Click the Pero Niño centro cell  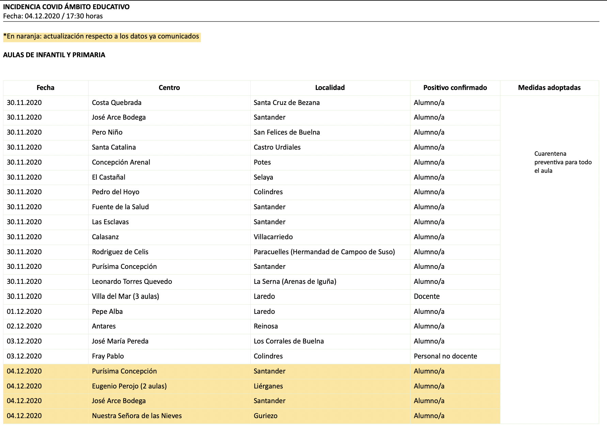point(107,132)
